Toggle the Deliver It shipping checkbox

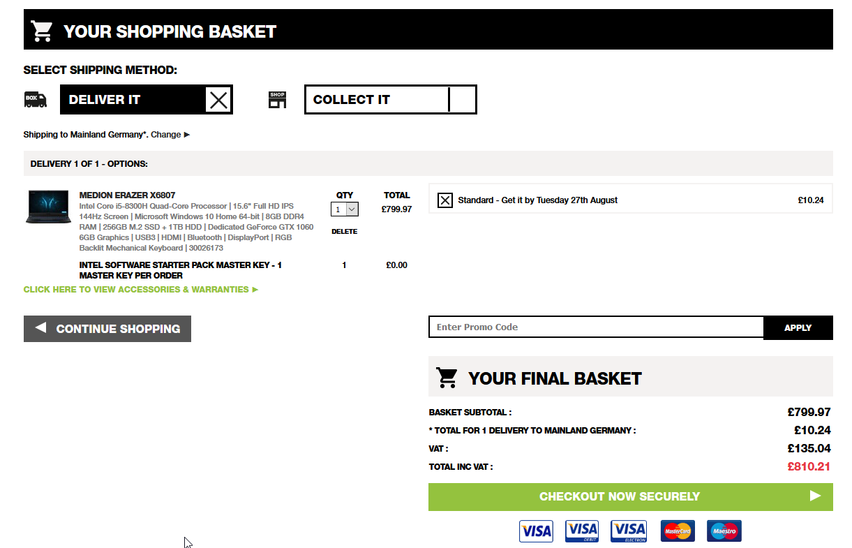[218, 100]
